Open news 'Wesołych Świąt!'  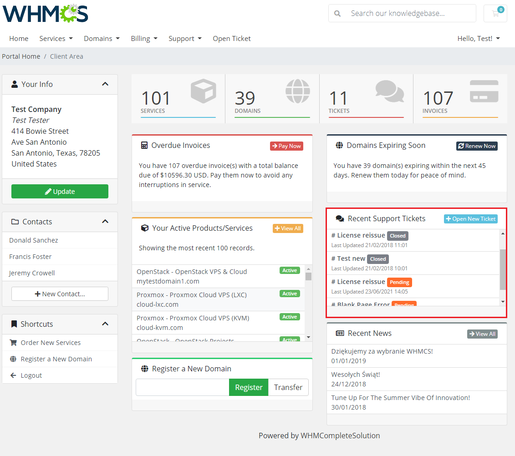(417, 379)
